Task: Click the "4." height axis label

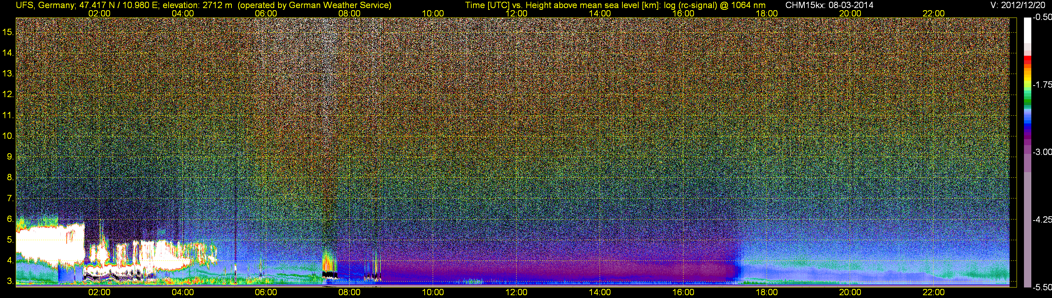Action: coord(10,261)
